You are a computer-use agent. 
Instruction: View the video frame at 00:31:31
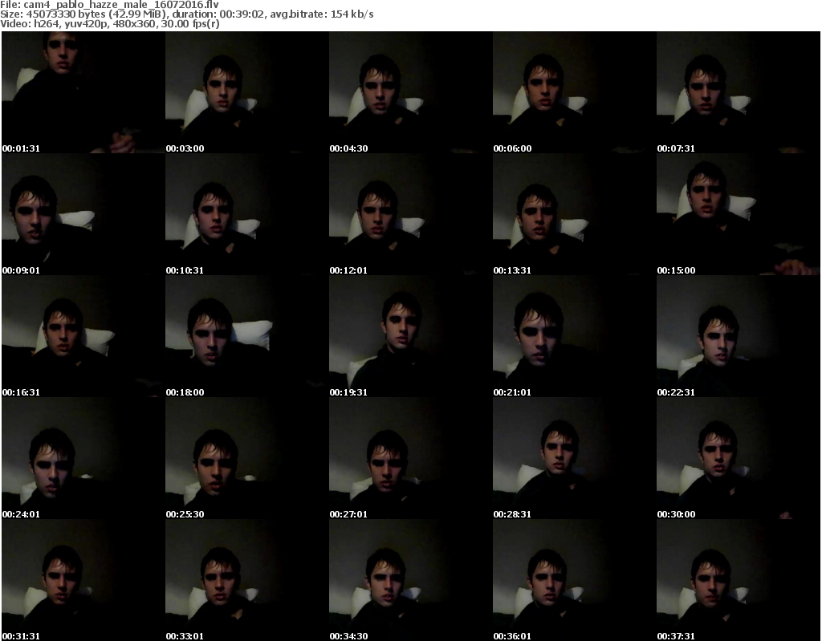click(83, 580)
